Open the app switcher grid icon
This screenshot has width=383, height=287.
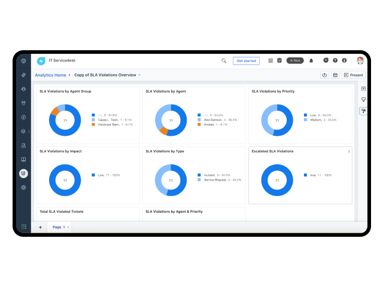tap(24, 227)
